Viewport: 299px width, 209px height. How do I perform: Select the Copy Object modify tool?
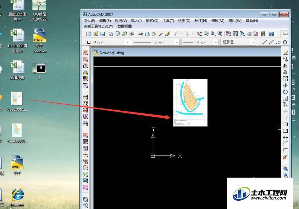285,59
